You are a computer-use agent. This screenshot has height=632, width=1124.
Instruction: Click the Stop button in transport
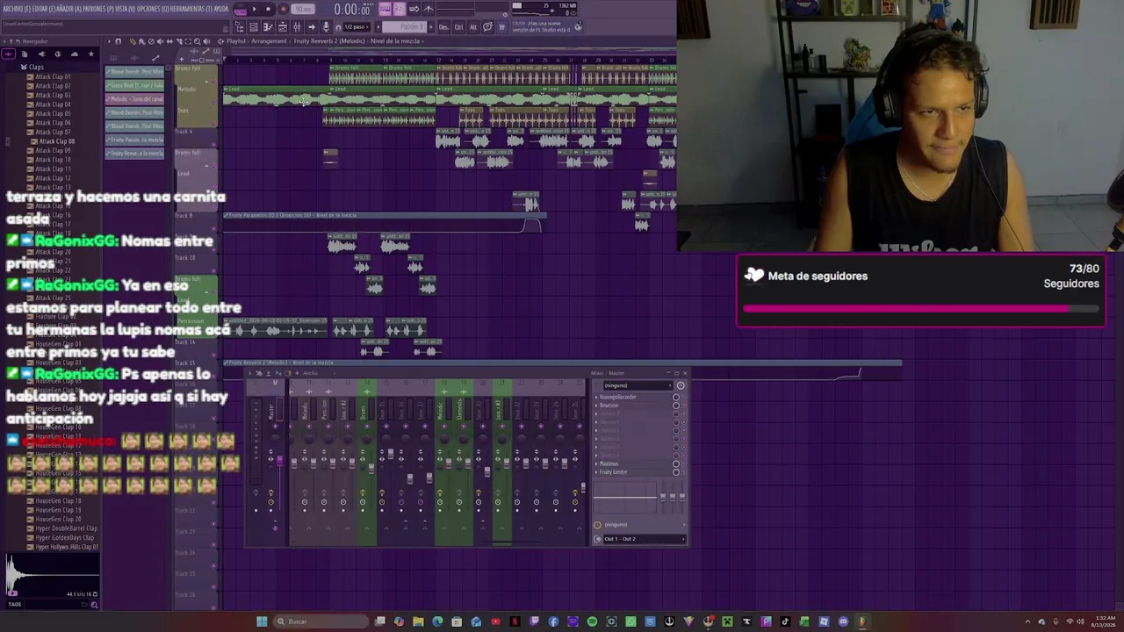pos(268,10)
